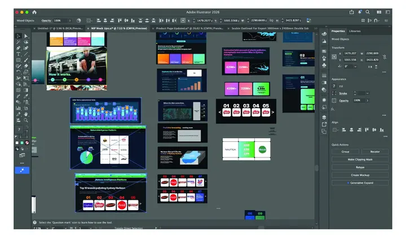Select the Pen tool
This screenshot has height=244, width=406.
point(19,48)
